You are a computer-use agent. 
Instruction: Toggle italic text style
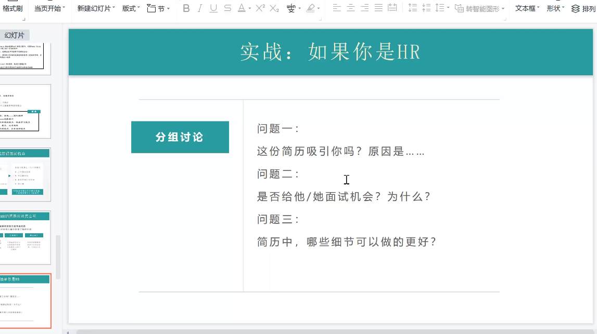click(200, 8)
